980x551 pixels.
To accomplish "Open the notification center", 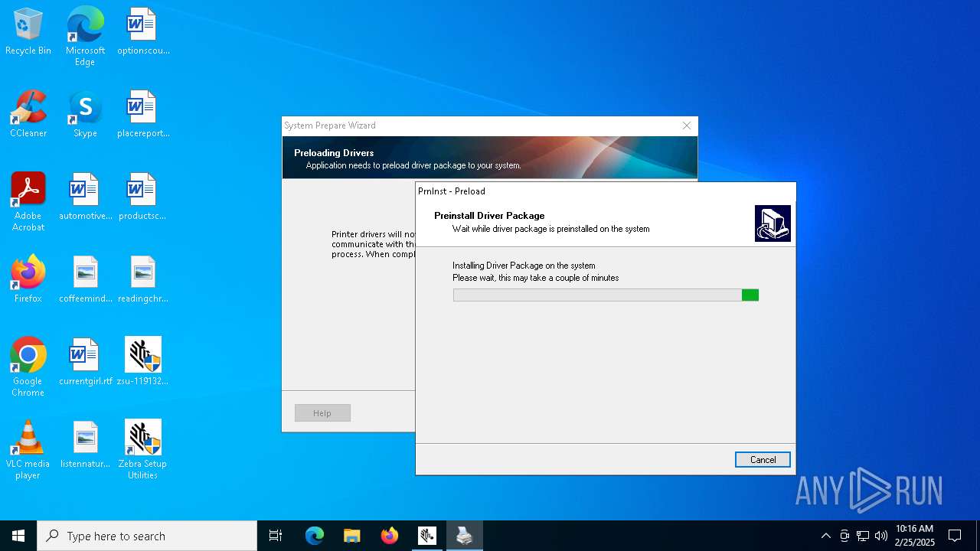I will pyautogui.click(x=955, y=536).
